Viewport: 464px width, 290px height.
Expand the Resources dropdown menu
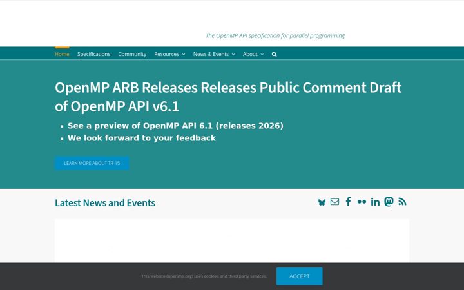pyautogui.click(x=169, y=54)
